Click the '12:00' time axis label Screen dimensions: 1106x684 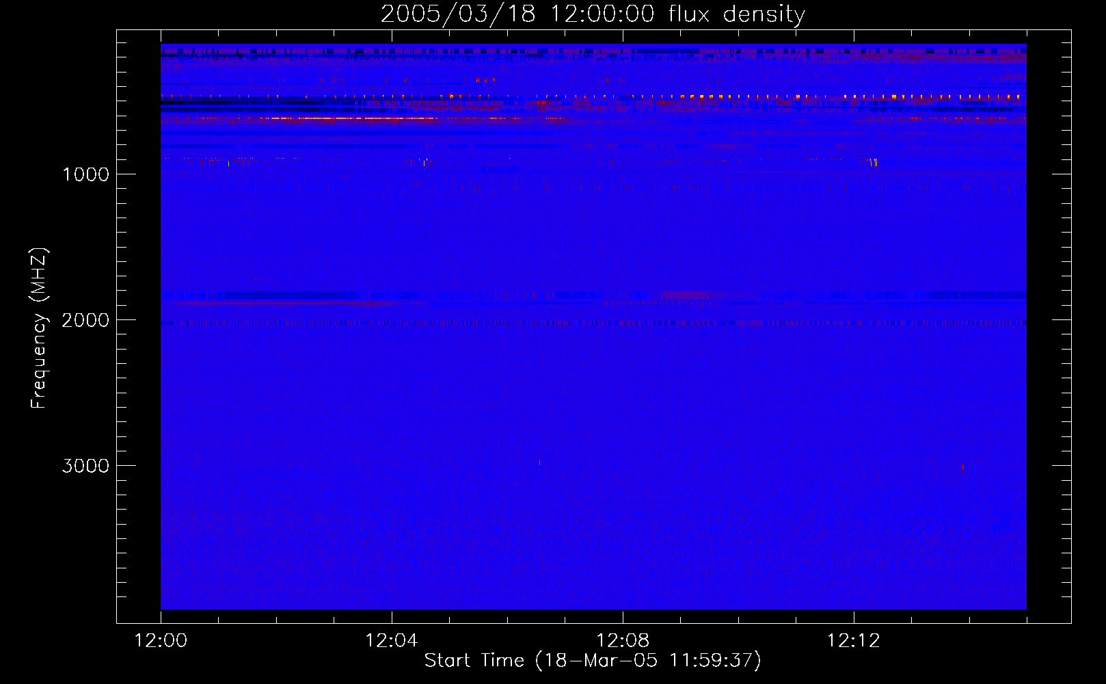(x=161, y=641)
